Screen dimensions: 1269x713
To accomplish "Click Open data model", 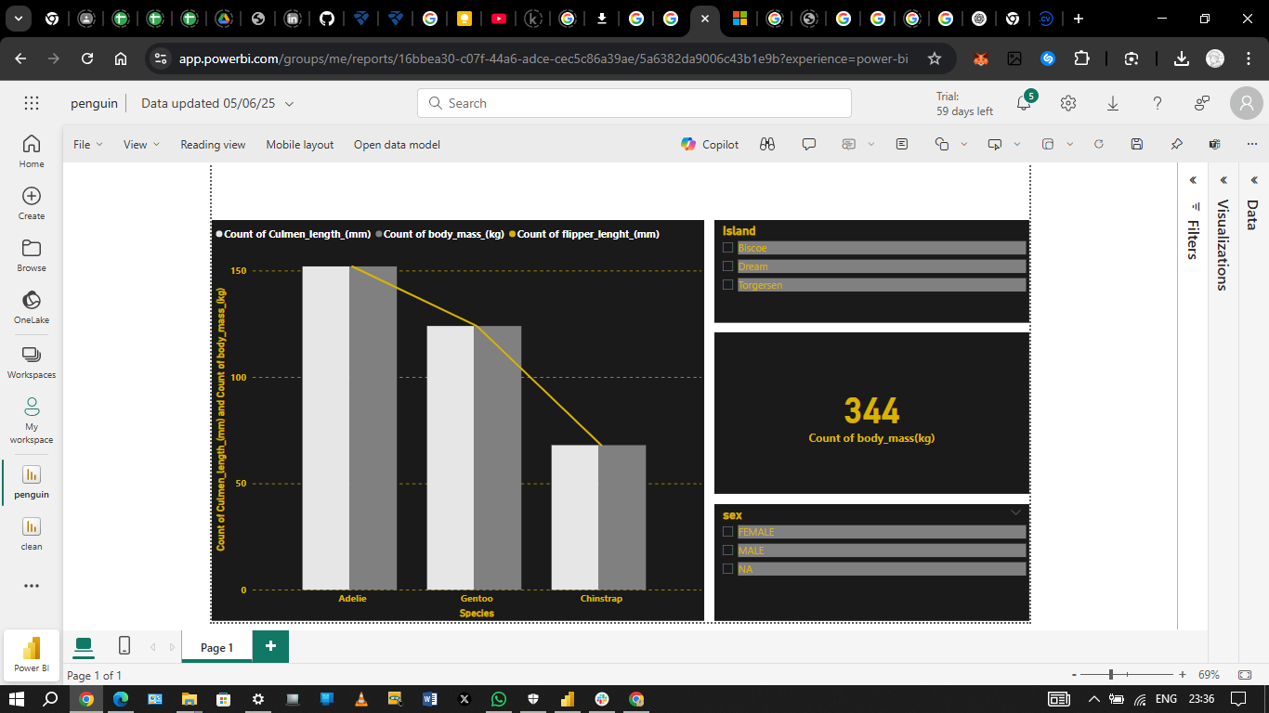I will click(397, 144).
